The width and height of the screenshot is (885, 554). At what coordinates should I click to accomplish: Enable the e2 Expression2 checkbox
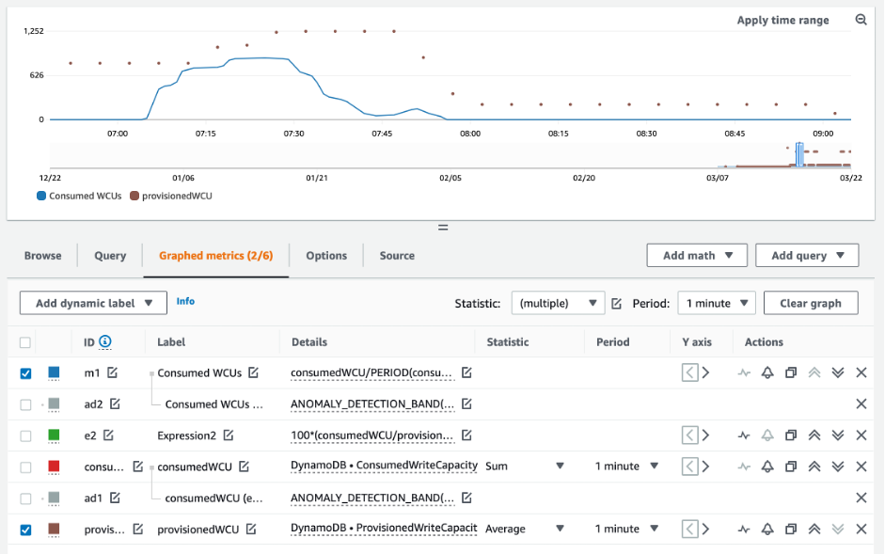[x=25, y=435]
